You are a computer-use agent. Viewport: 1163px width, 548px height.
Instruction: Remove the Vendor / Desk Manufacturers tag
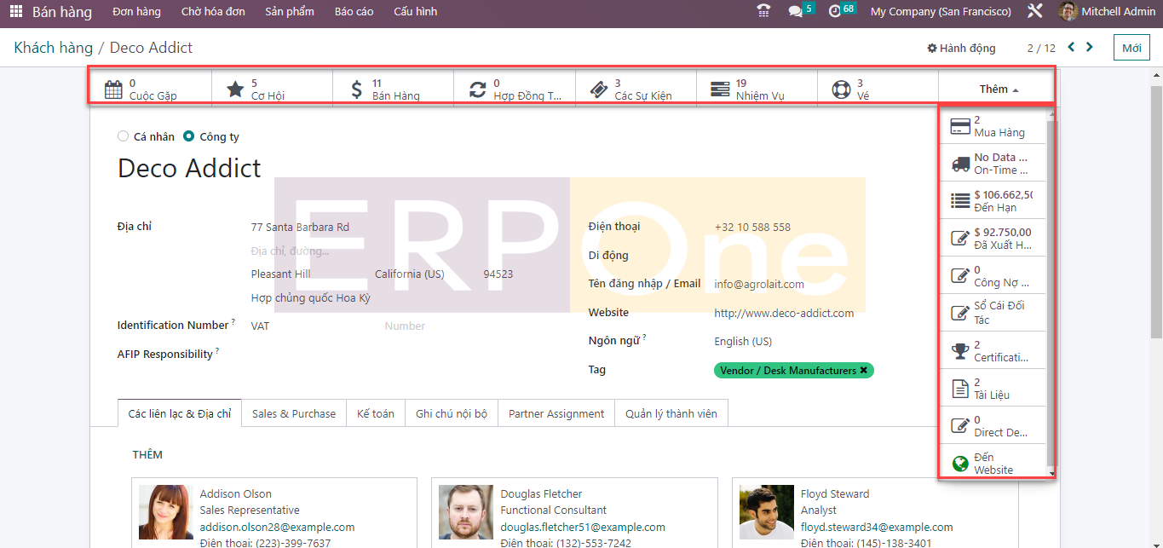[863, 371]
